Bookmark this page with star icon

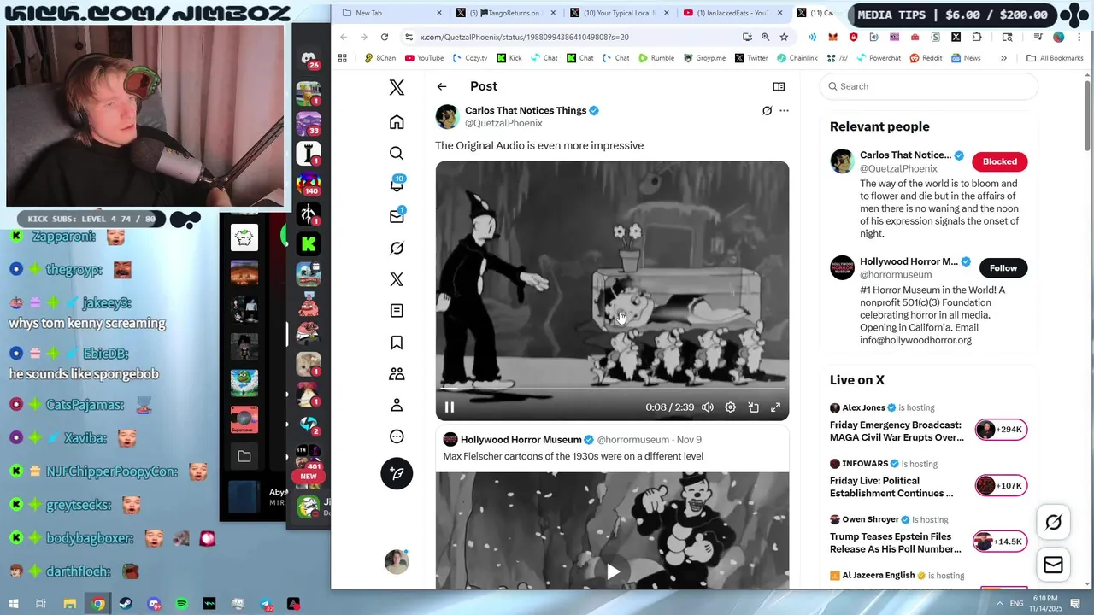coord(784,37)
